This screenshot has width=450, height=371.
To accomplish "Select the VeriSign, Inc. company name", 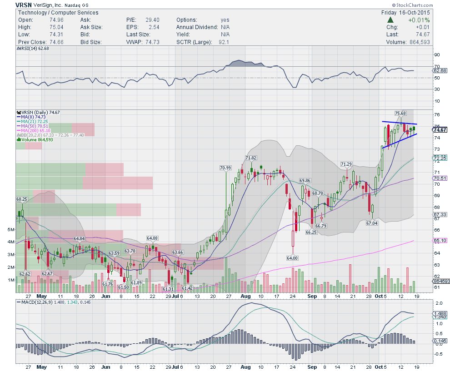I will [48, 5].
